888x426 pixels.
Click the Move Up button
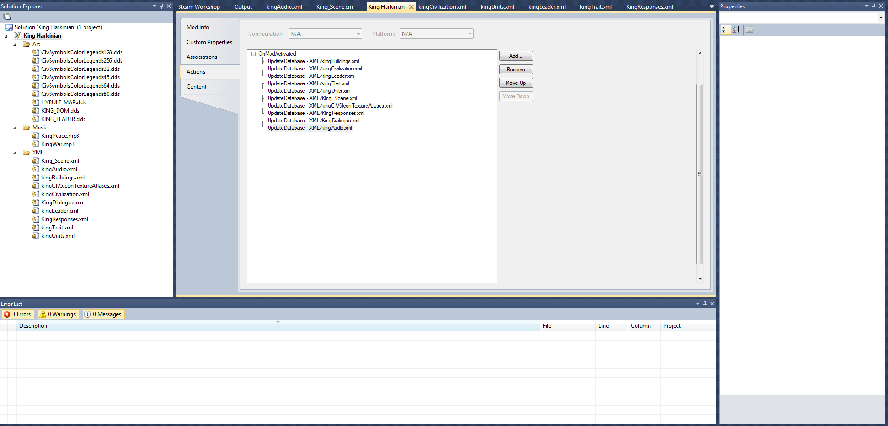coord(516,83)
